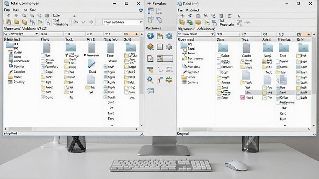Switch to the "Wammary" tab in Total Commonder

pos(12,29)
